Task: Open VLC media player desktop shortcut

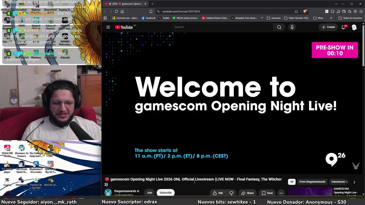Action: pos(7,167)
